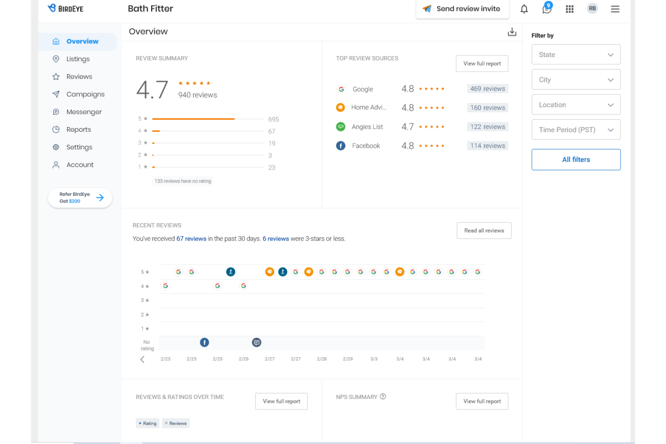Open the Location filter dropdown

[x=576, y=105]
